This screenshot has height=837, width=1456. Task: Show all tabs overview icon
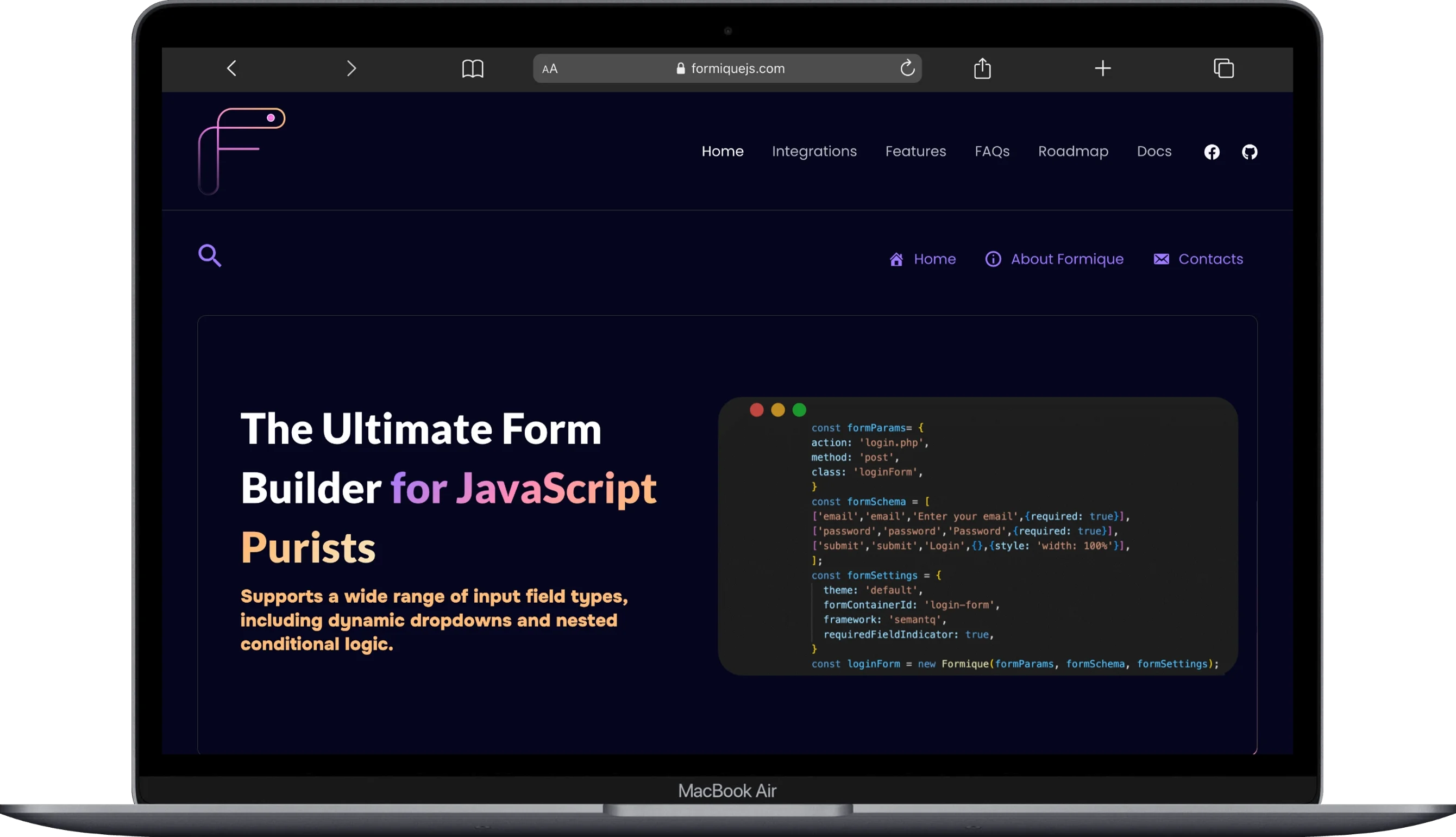tap(1224, 68)
